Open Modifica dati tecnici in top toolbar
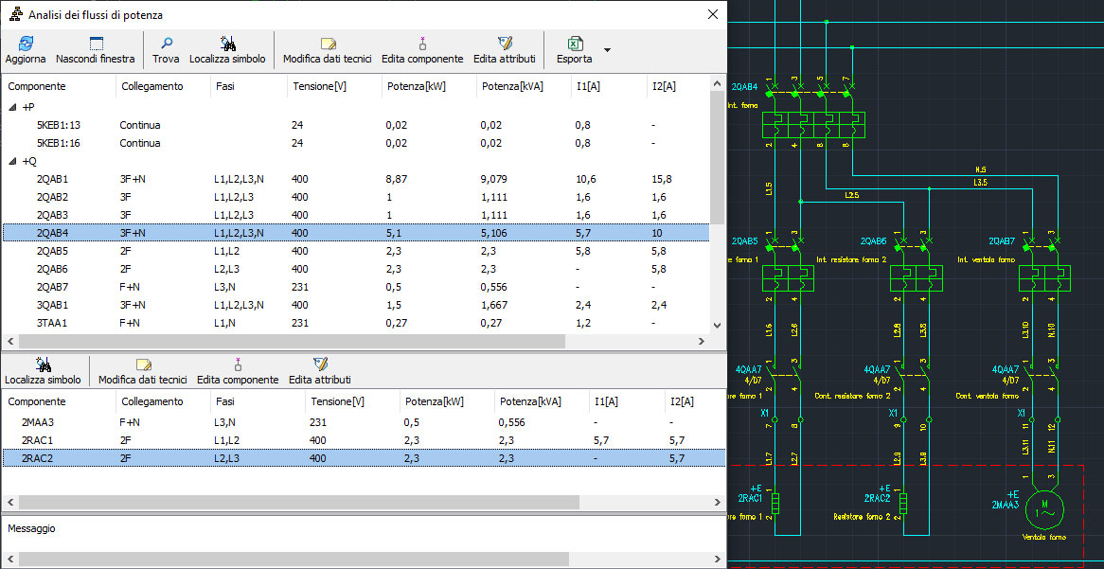The image size is (1104, 569). pyautogui.click(x=328, y=44)
